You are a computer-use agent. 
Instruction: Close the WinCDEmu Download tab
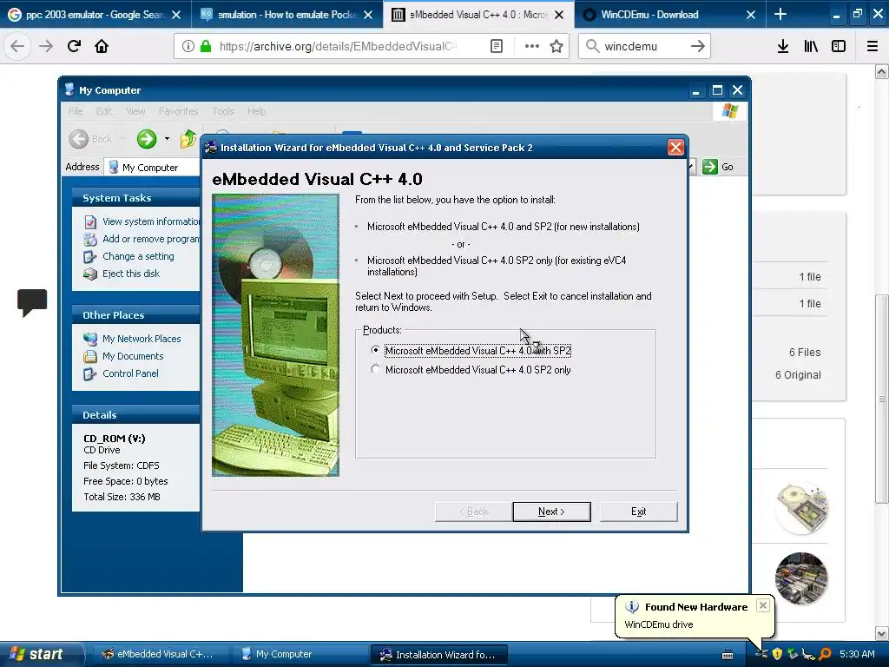tap(751, 15)
